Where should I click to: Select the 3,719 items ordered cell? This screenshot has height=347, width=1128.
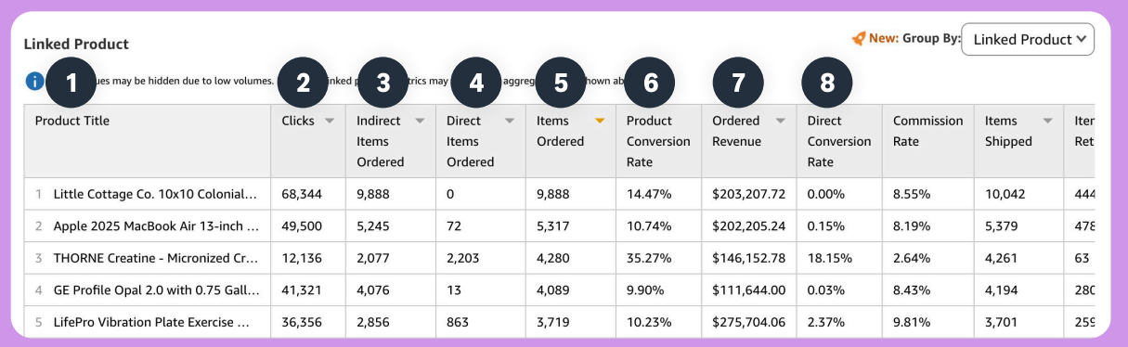[570, 323]
